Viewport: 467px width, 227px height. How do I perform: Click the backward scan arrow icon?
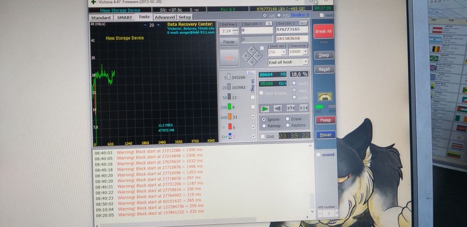pyautogui.click(x=277, y=108)
